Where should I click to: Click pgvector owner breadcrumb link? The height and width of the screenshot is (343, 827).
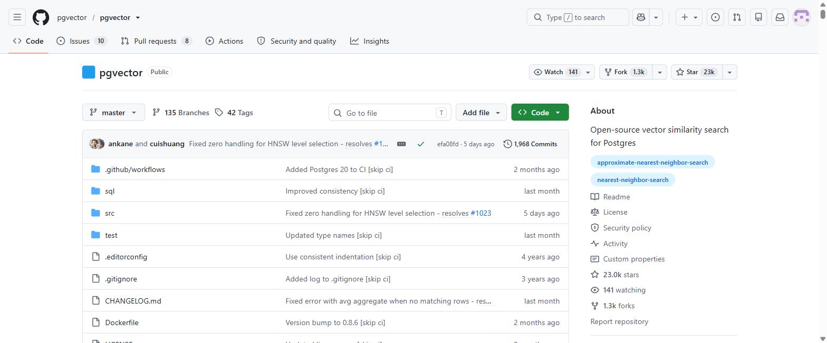click(x=72, y=17)
